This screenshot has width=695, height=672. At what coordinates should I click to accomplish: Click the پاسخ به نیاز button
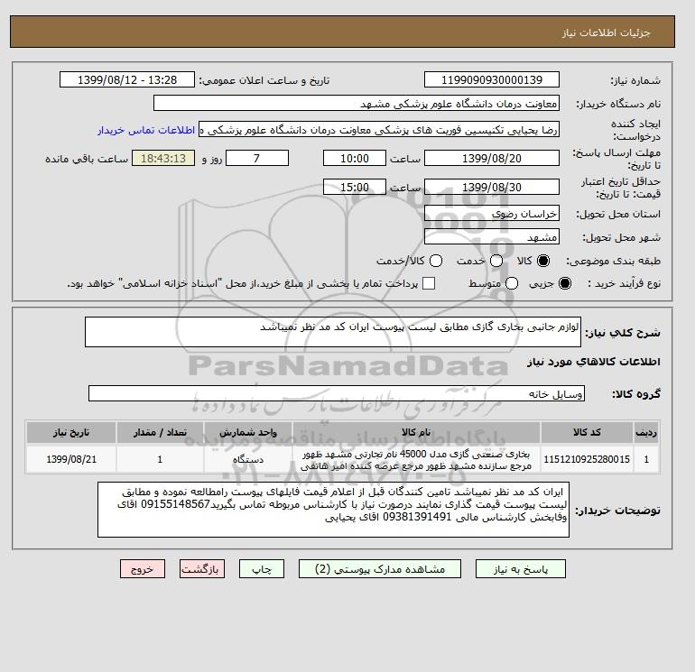pos(521,569)
